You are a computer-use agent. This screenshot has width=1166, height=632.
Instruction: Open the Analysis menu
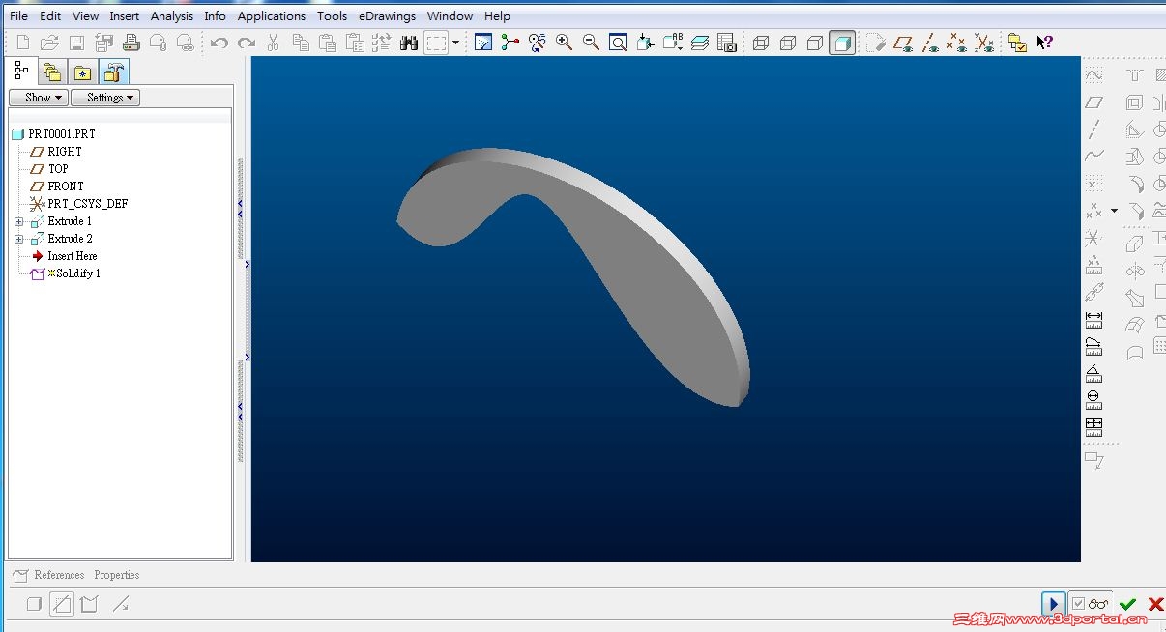pos(172,15)
